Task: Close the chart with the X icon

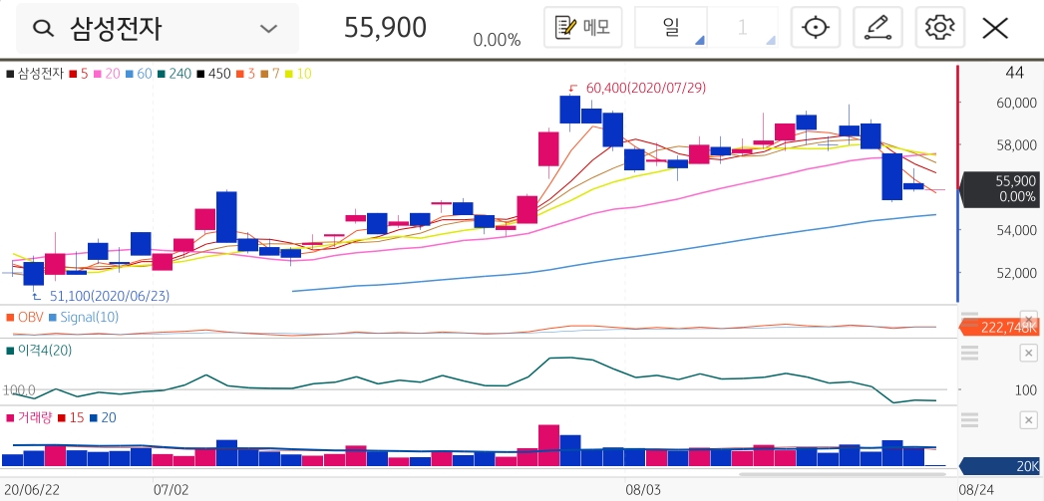Action: [x=995, y=28]
